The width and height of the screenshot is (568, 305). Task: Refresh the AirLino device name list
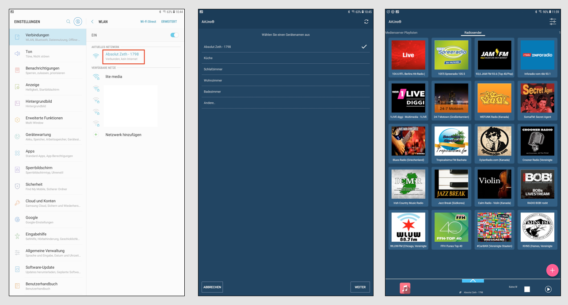click(x=366, y=21)
